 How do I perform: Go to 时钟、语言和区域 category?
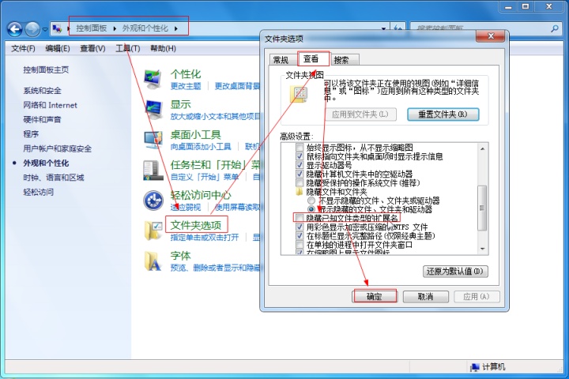coord(54,178)
